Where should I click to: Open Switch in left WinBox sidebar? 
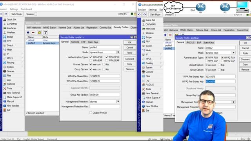(10, 45)
